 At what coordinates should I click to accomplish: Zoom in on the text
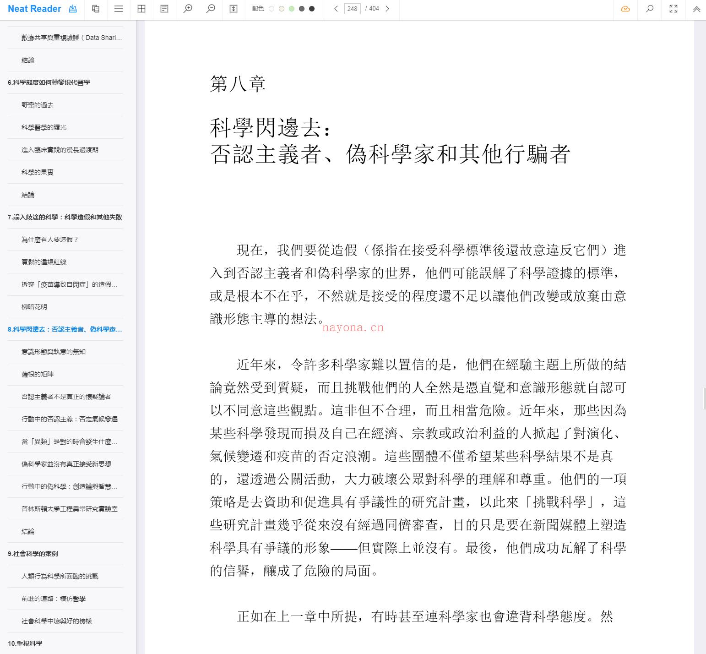click(x=188, y=9)
